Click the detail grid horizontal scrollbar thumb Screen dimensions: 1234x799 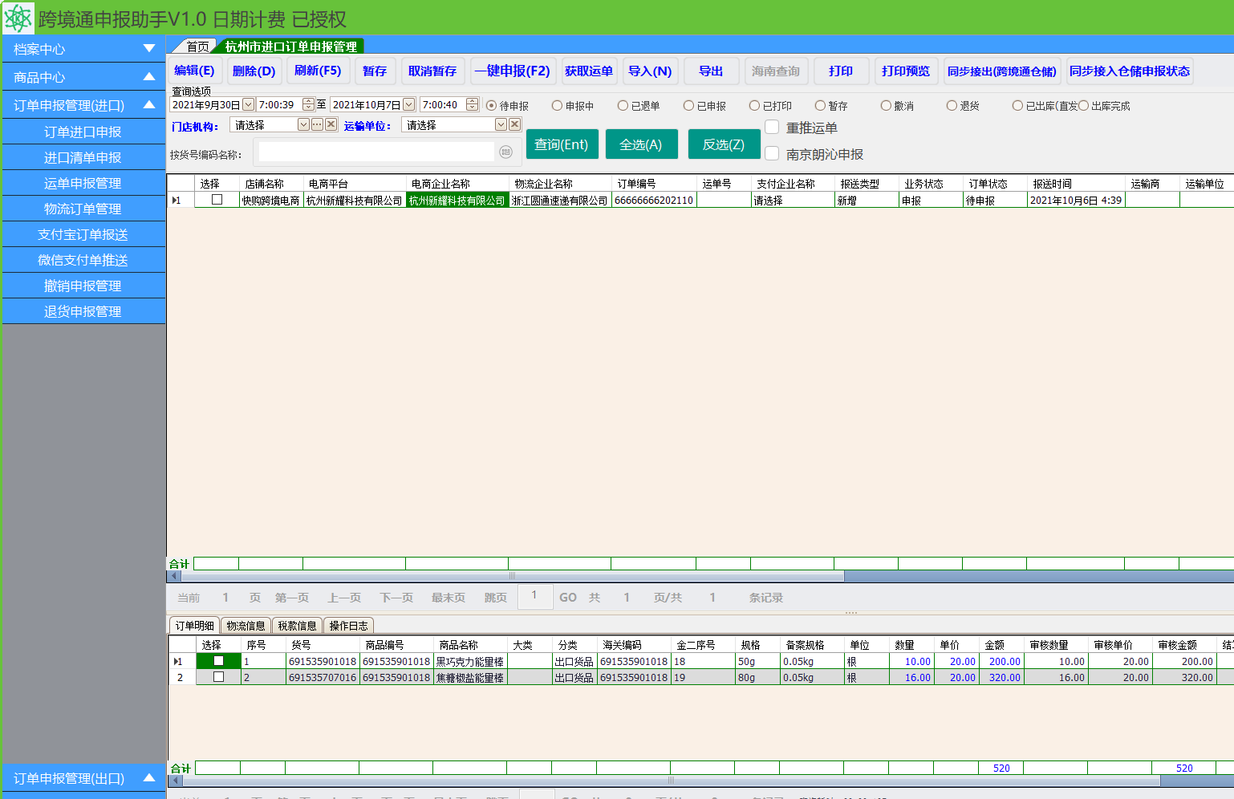coord(671,780)
